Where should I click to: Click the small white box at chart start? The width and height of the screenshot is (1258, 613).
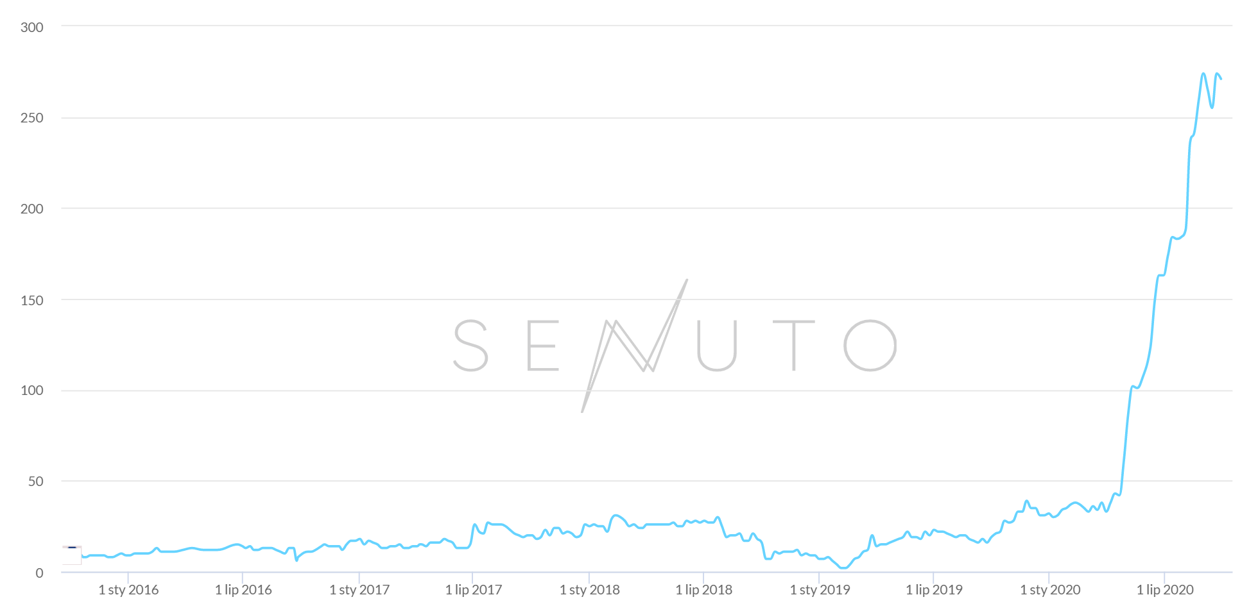tap(72, 555)
